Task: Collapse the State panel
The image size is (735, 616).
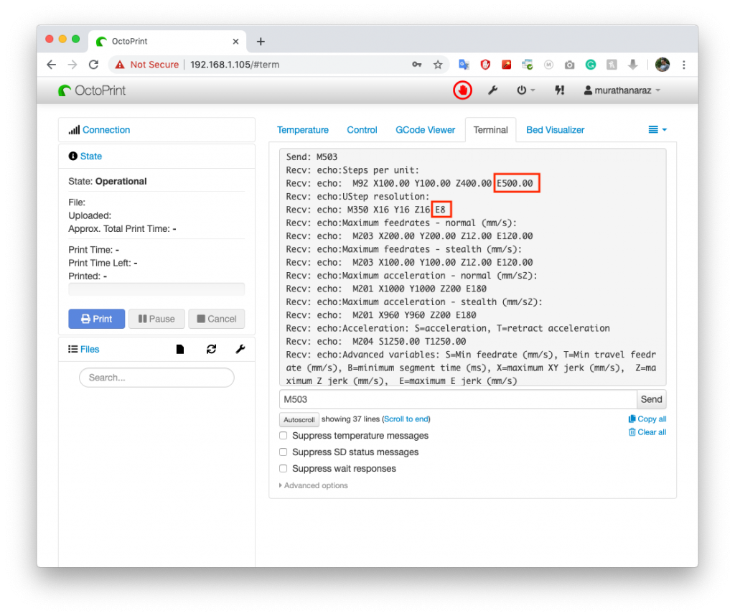Action: click(x=91, y=156)
